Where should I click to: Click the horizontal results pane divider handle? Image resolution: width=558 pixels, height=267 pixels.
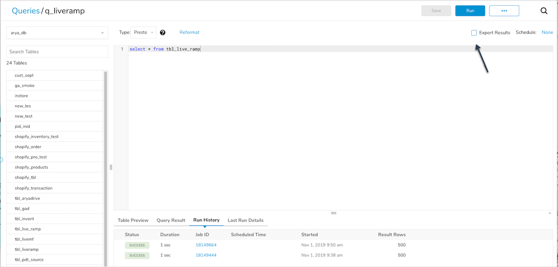pos(333,213)
